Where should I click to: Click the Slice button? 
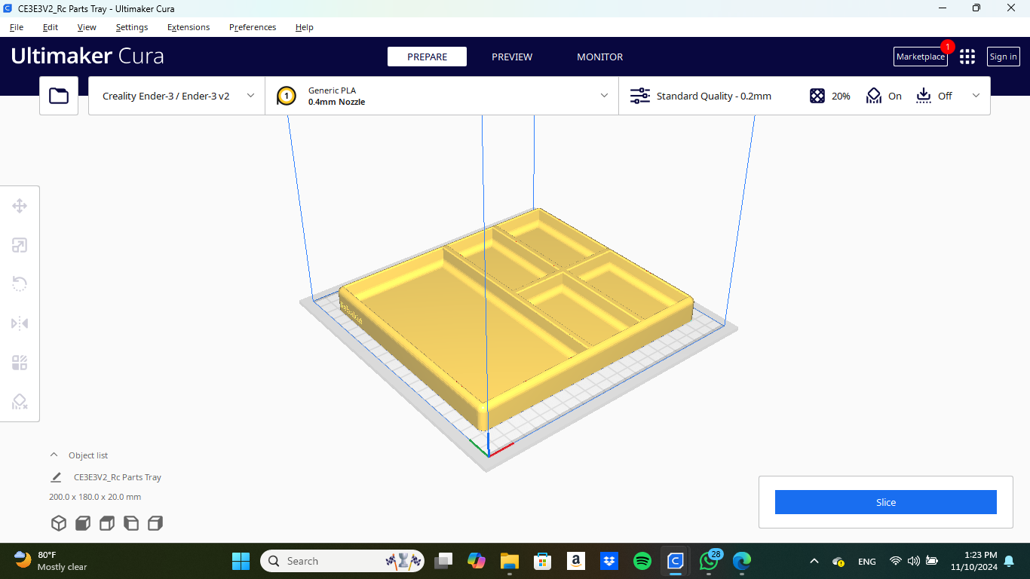pos(886,502)
